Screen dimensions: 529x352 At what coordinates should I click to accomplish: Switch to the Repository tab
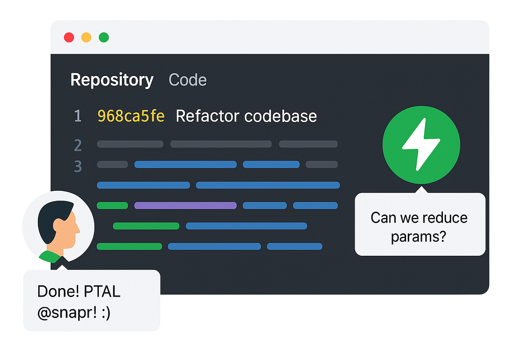coord(112,79)
